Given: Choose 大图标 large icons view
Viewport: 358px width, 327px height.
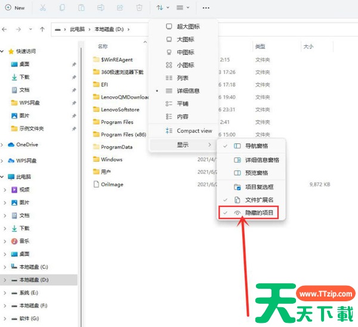Looking at the screenshot, I should (x=185, y=39).
